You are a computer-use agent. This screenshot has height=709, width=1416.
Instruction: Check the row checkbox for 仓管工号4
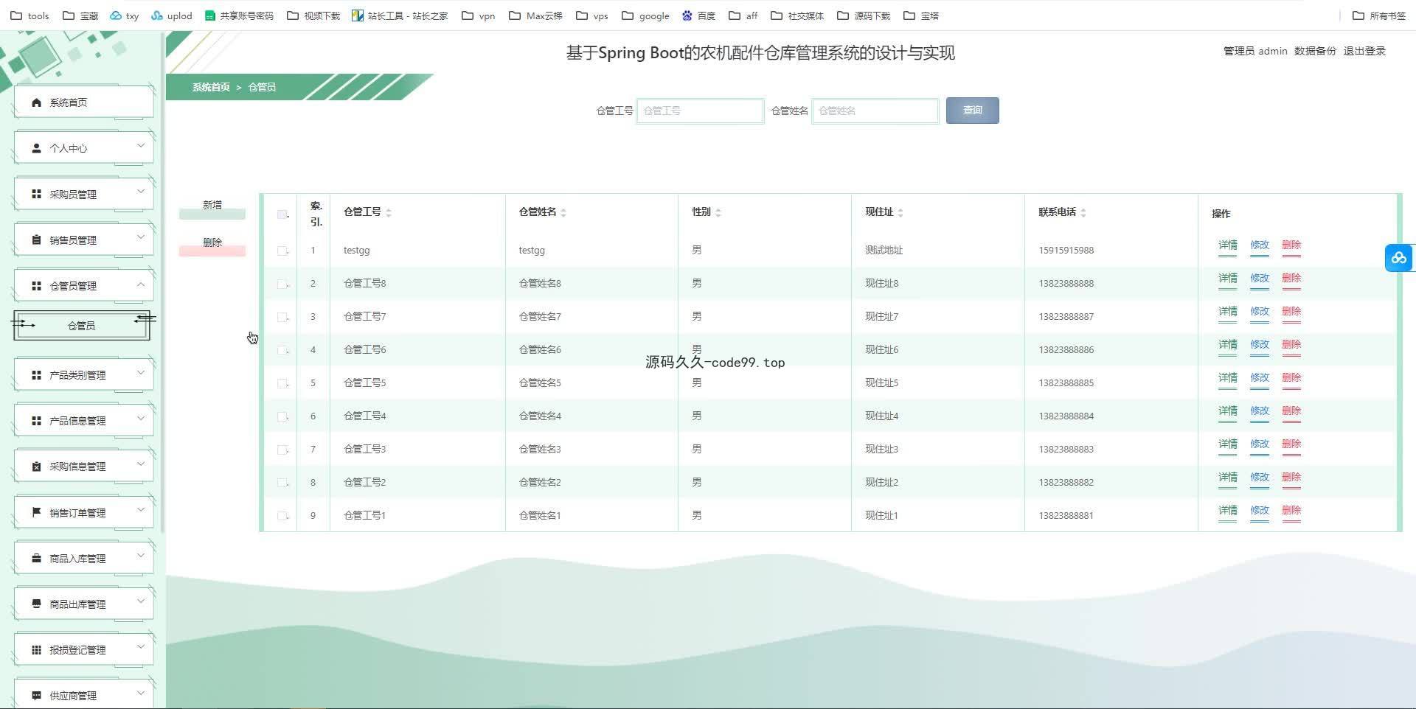tap(282, 416)
